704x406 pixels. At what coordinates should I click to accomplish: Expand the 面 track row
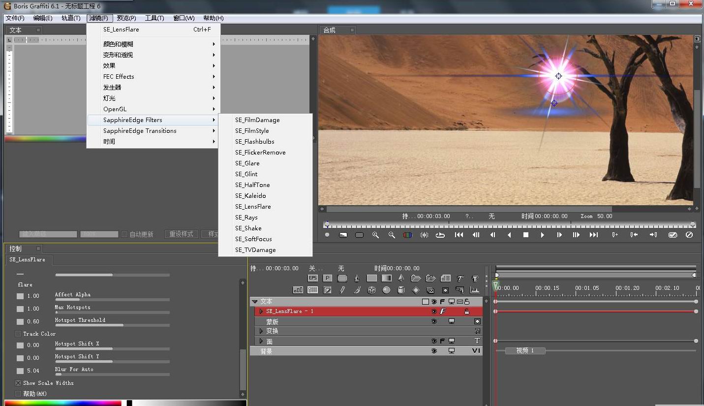point(261,341)
